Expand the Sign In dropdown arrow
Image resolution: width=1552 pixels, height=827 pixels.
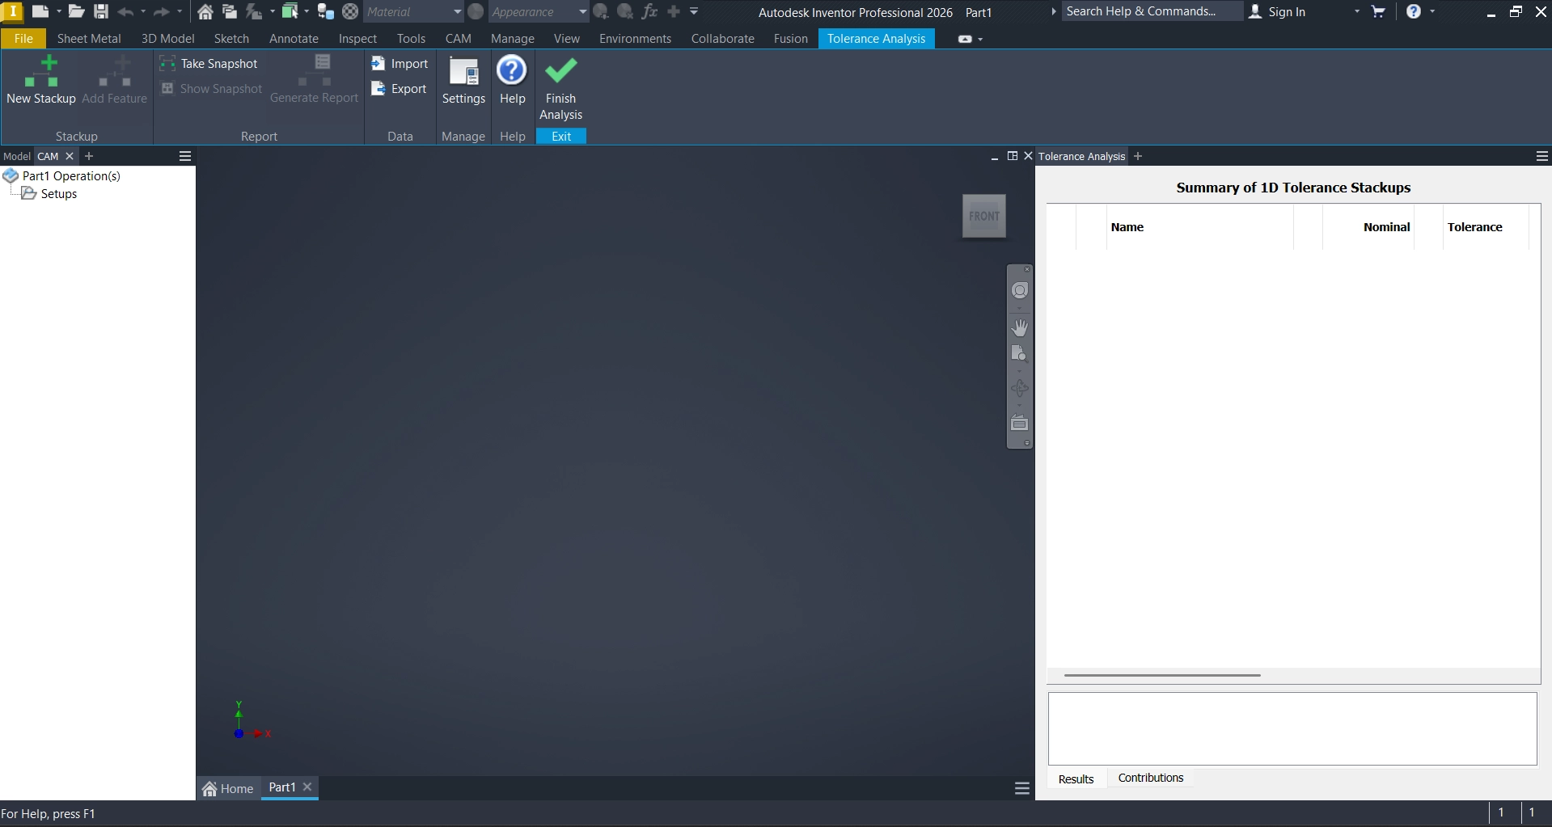point(1356,12)
